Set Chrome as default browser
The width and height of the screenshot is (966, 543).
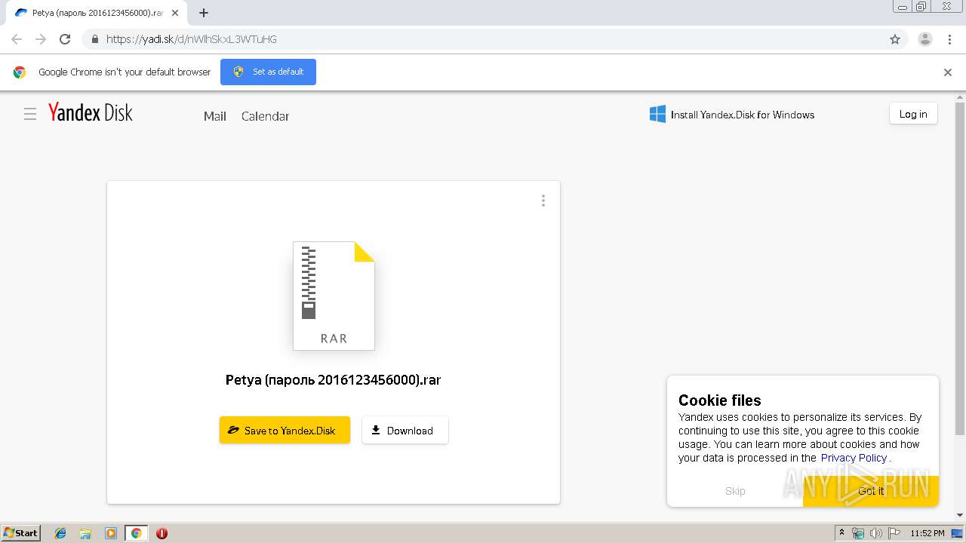268,72
